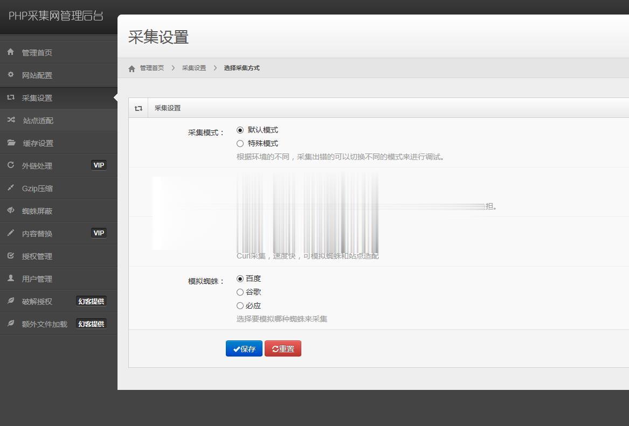Select the 默认模式 radio button
629x426 pixels.
[x=240, y=130]
